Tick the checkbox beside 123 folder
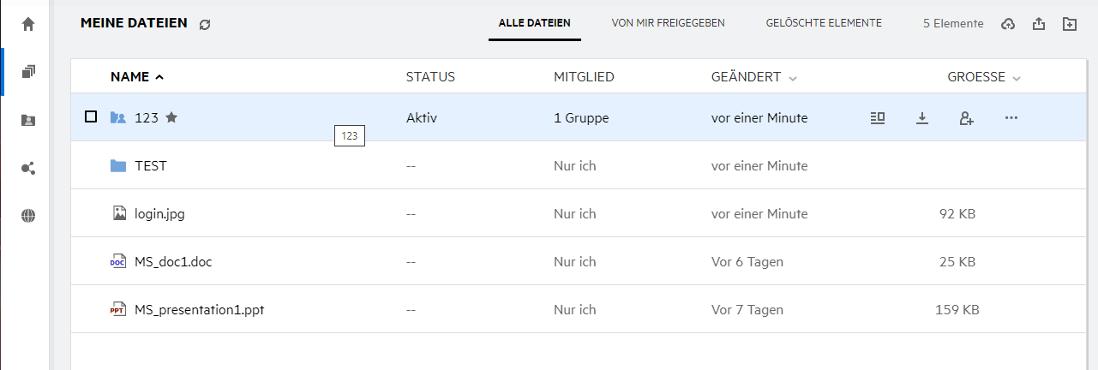Screen dimensions: 1098x370 [91, 117]
